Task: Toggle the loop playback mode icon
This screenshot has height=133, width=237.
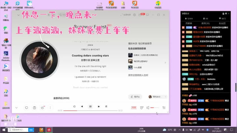Action: pyautogui.click(x=74, y=106)
